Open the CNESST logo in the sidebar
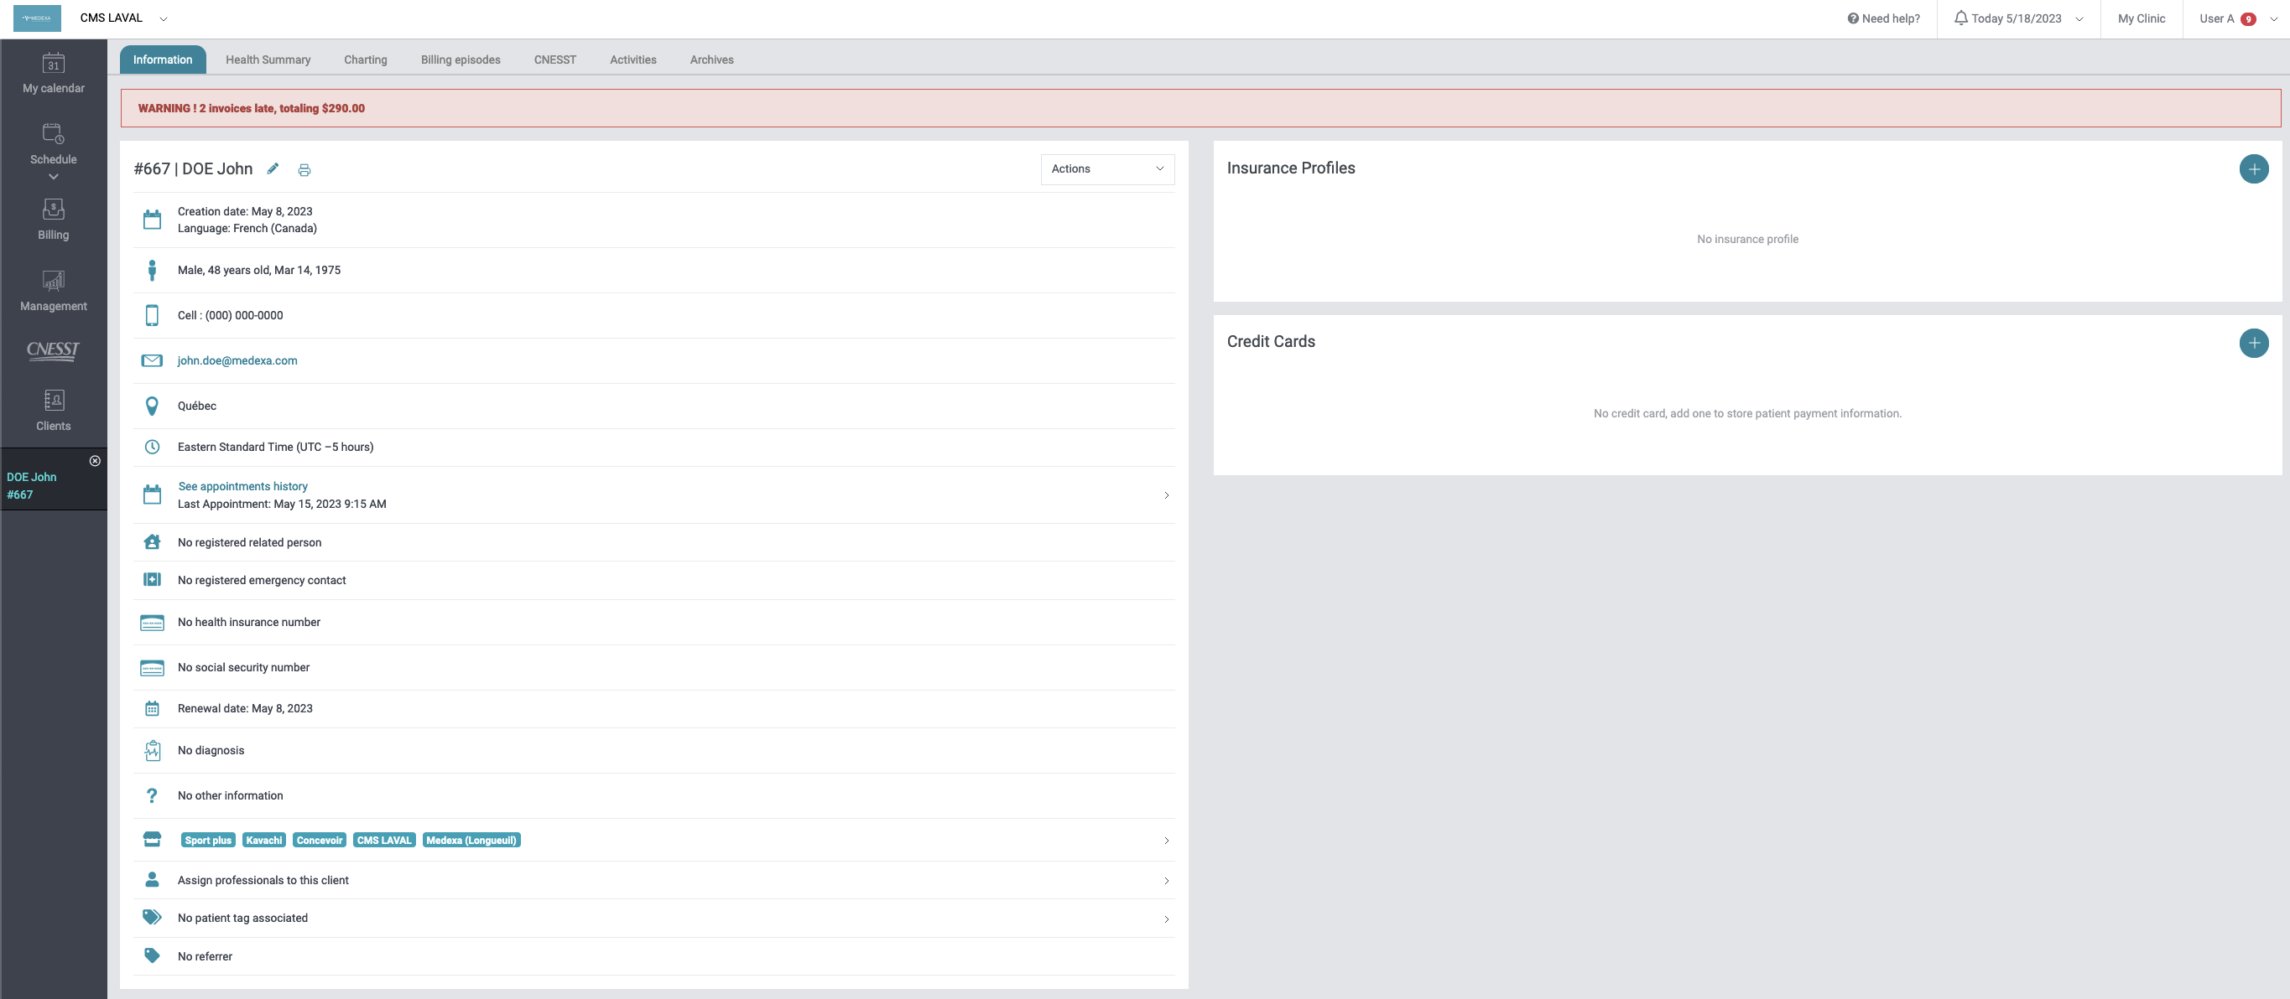The height and width of the screenshot is (999, 2290). pyautogui.click(x=54, y=349)
